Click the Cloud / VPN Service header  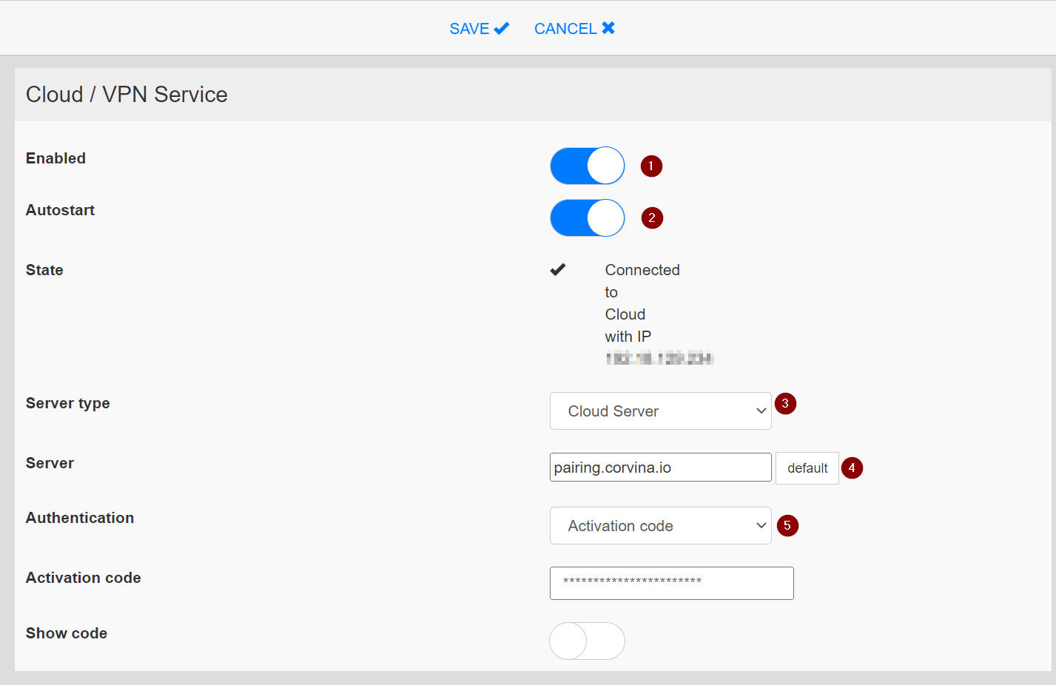(127, 94)
